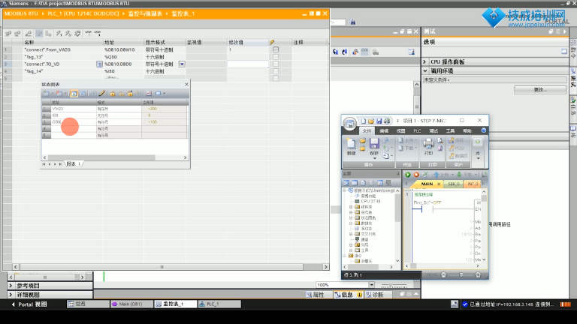577x324 pixels.
Task: Open the File tab in STEP 7 ribbon
Action: (x=367, y=130)
